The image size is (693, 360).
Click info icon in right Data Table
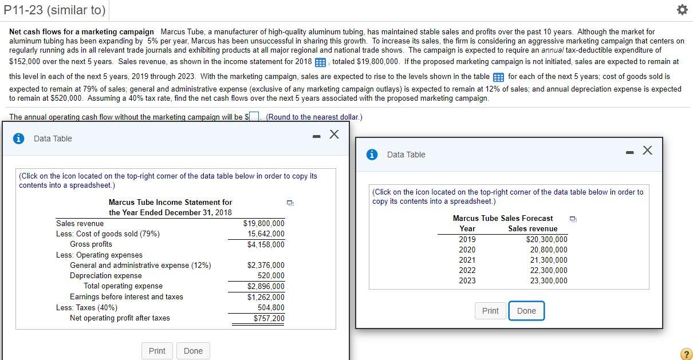coord(372,154)
